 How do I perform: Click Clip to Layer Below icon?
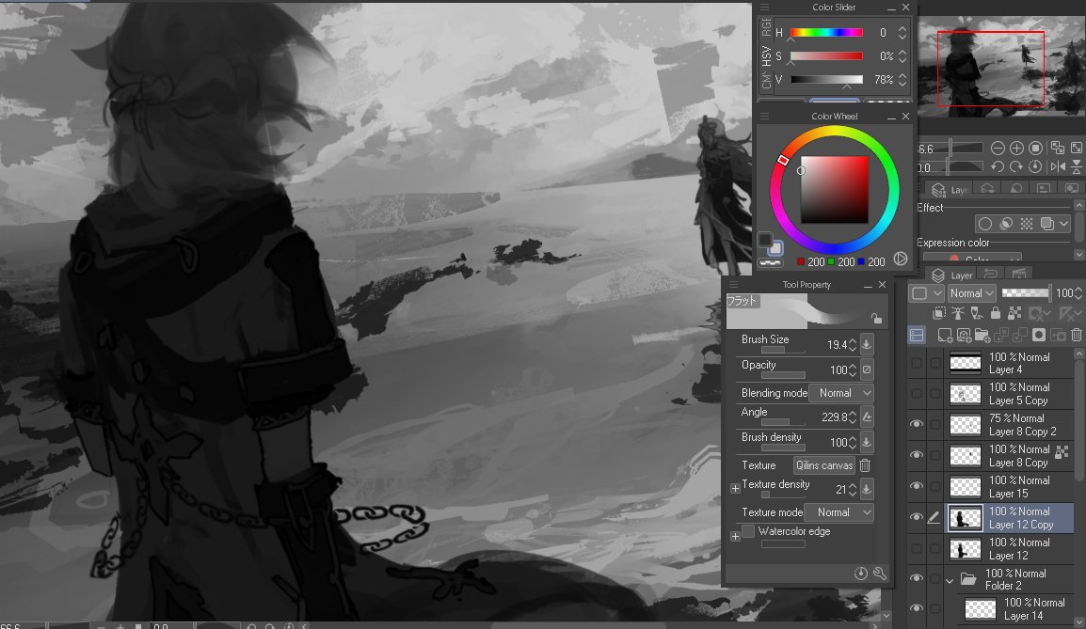pos(939,313)
